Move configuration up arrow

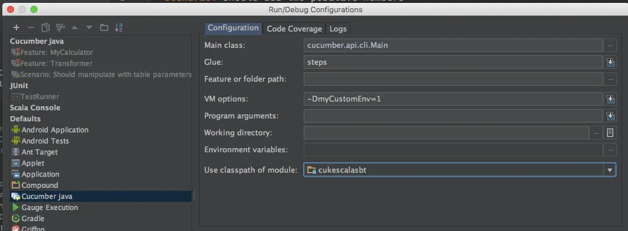point(74,27)
